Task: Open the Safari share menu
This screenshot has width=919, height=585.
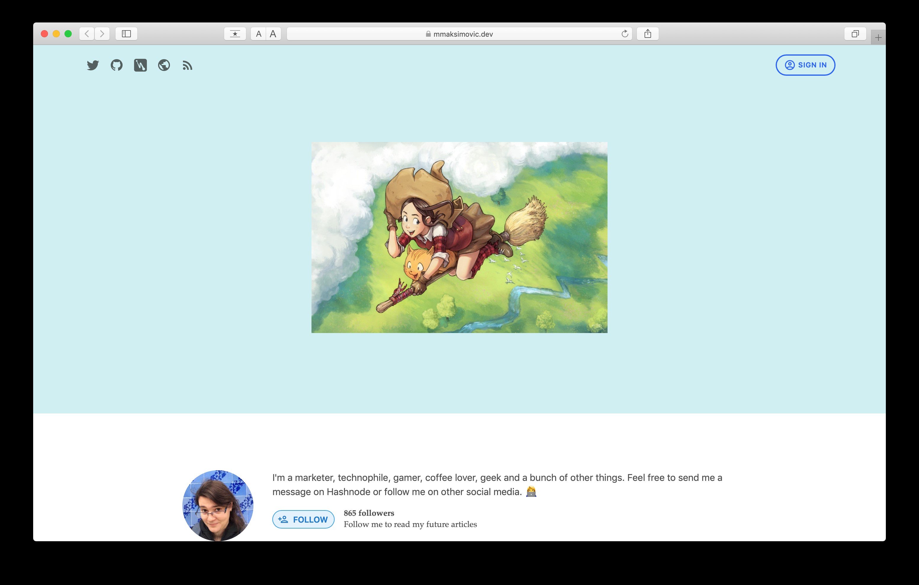Action: [648, 33]
